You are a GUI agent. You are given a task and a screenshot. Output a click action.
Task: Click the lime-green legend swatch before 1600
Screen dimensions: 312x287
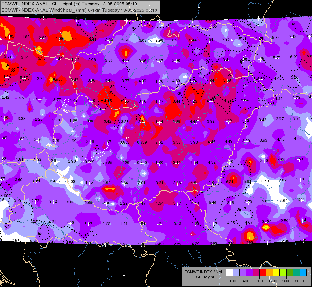pyautogui.click(x=283, y=273)
